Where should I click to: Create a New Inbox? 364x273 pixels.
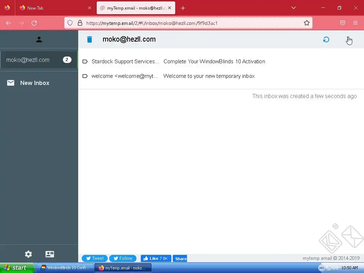[35, 83]
